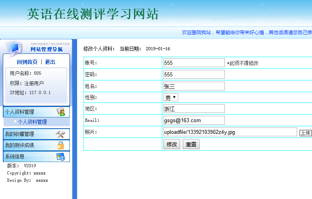Click the scrolling welcome message text
This screenshot has width=312, height=199.
[247, 32]
